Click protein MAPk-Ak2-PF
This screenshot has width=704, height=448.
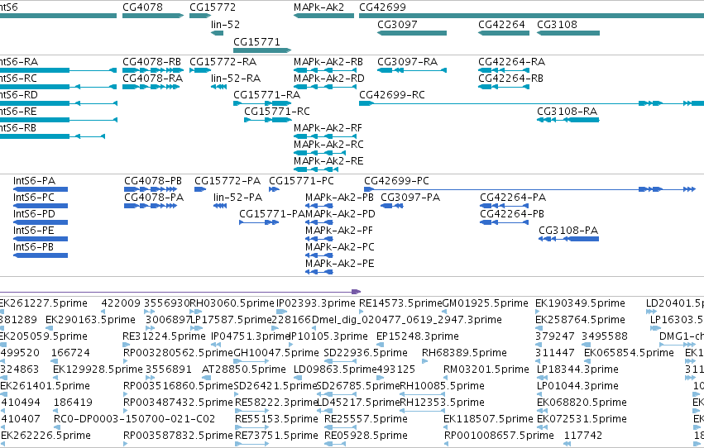point(339,231)
